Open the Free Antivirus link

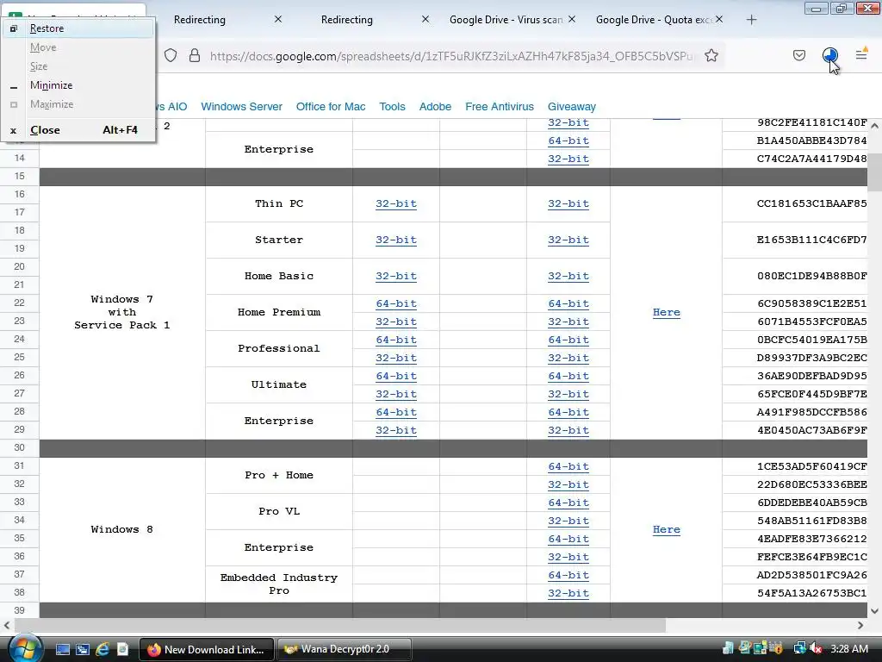click(x=500, y=106)
